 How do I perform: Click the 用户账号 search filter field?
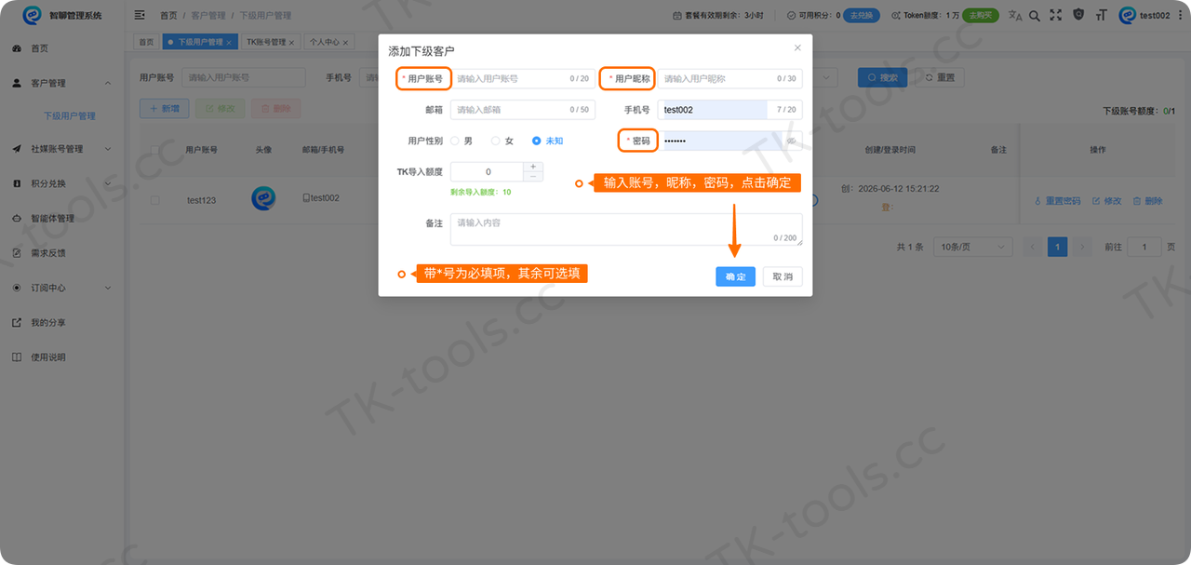244,77
